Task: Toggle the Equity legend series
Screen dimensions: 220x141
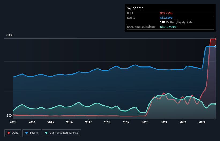Action: pyautogui.click(x=32, y=133)
